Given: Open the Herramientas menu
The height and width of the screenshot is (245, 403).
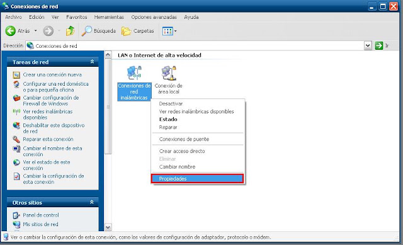Looking at the screenshot, I should click(109, 17).
